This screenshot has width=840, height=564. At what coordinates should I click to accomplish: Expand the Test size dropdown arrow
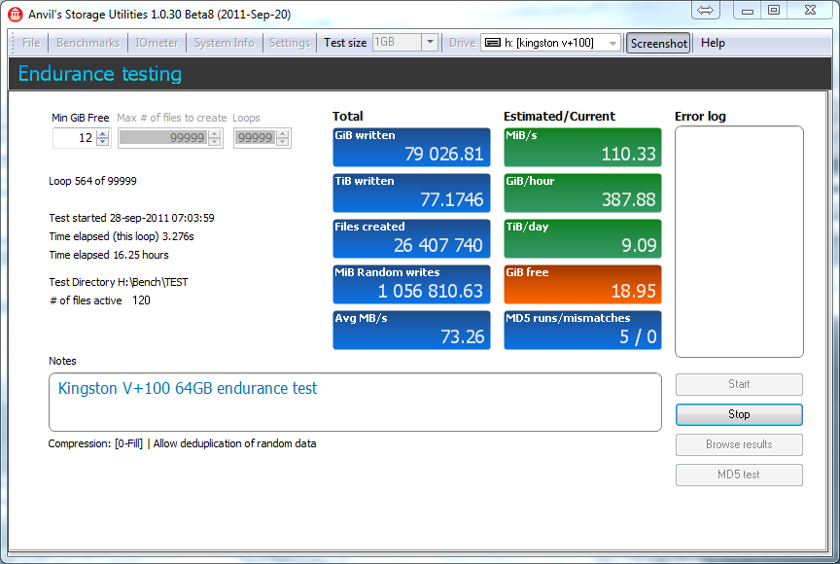click(430, 43)
